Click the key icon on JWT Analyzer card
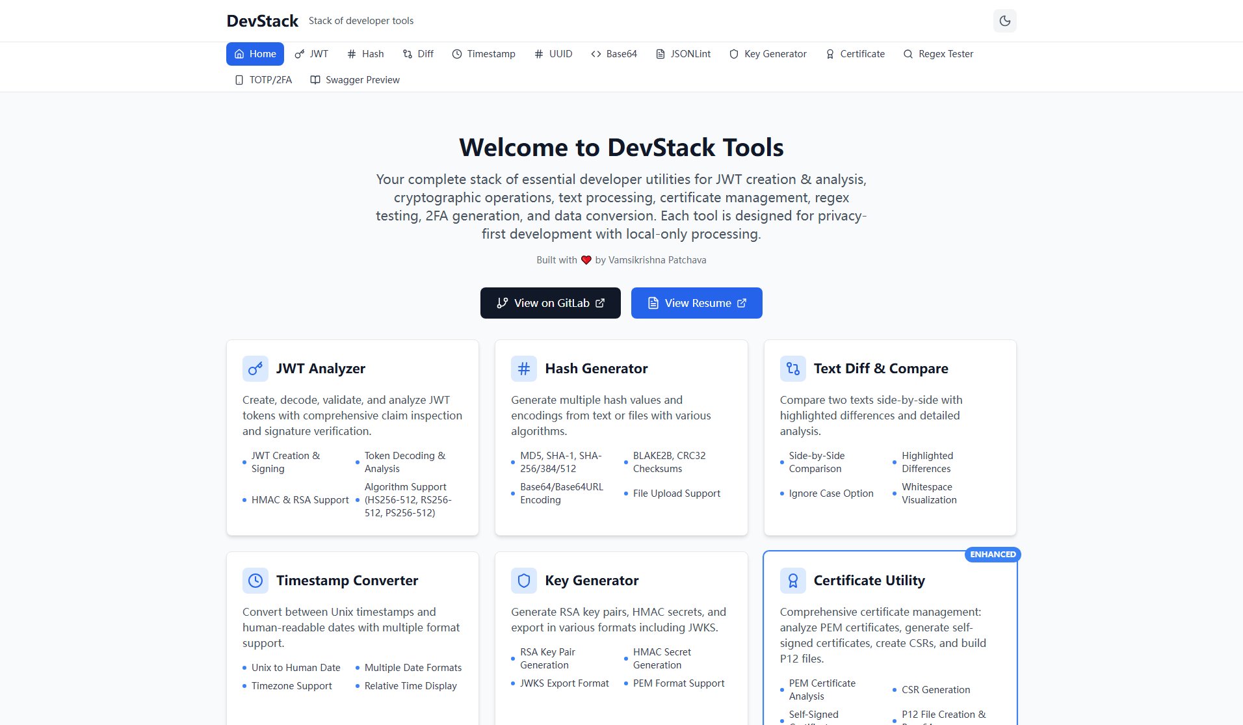This screenshot has width=1243, height=725. click(255, 369)
